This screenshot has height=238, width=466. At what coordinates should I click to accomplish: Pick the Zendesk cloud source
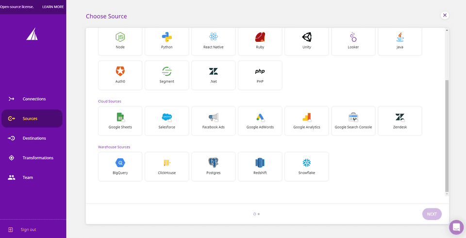(x=400, y=121)
